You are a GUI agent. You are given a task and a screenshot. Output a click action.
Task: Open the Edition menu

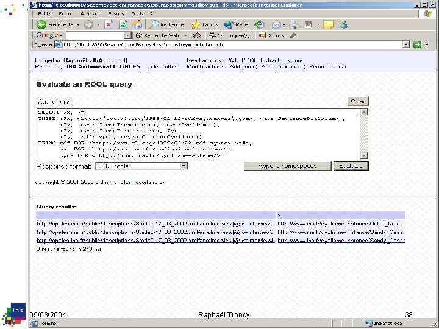click(66, 13)
